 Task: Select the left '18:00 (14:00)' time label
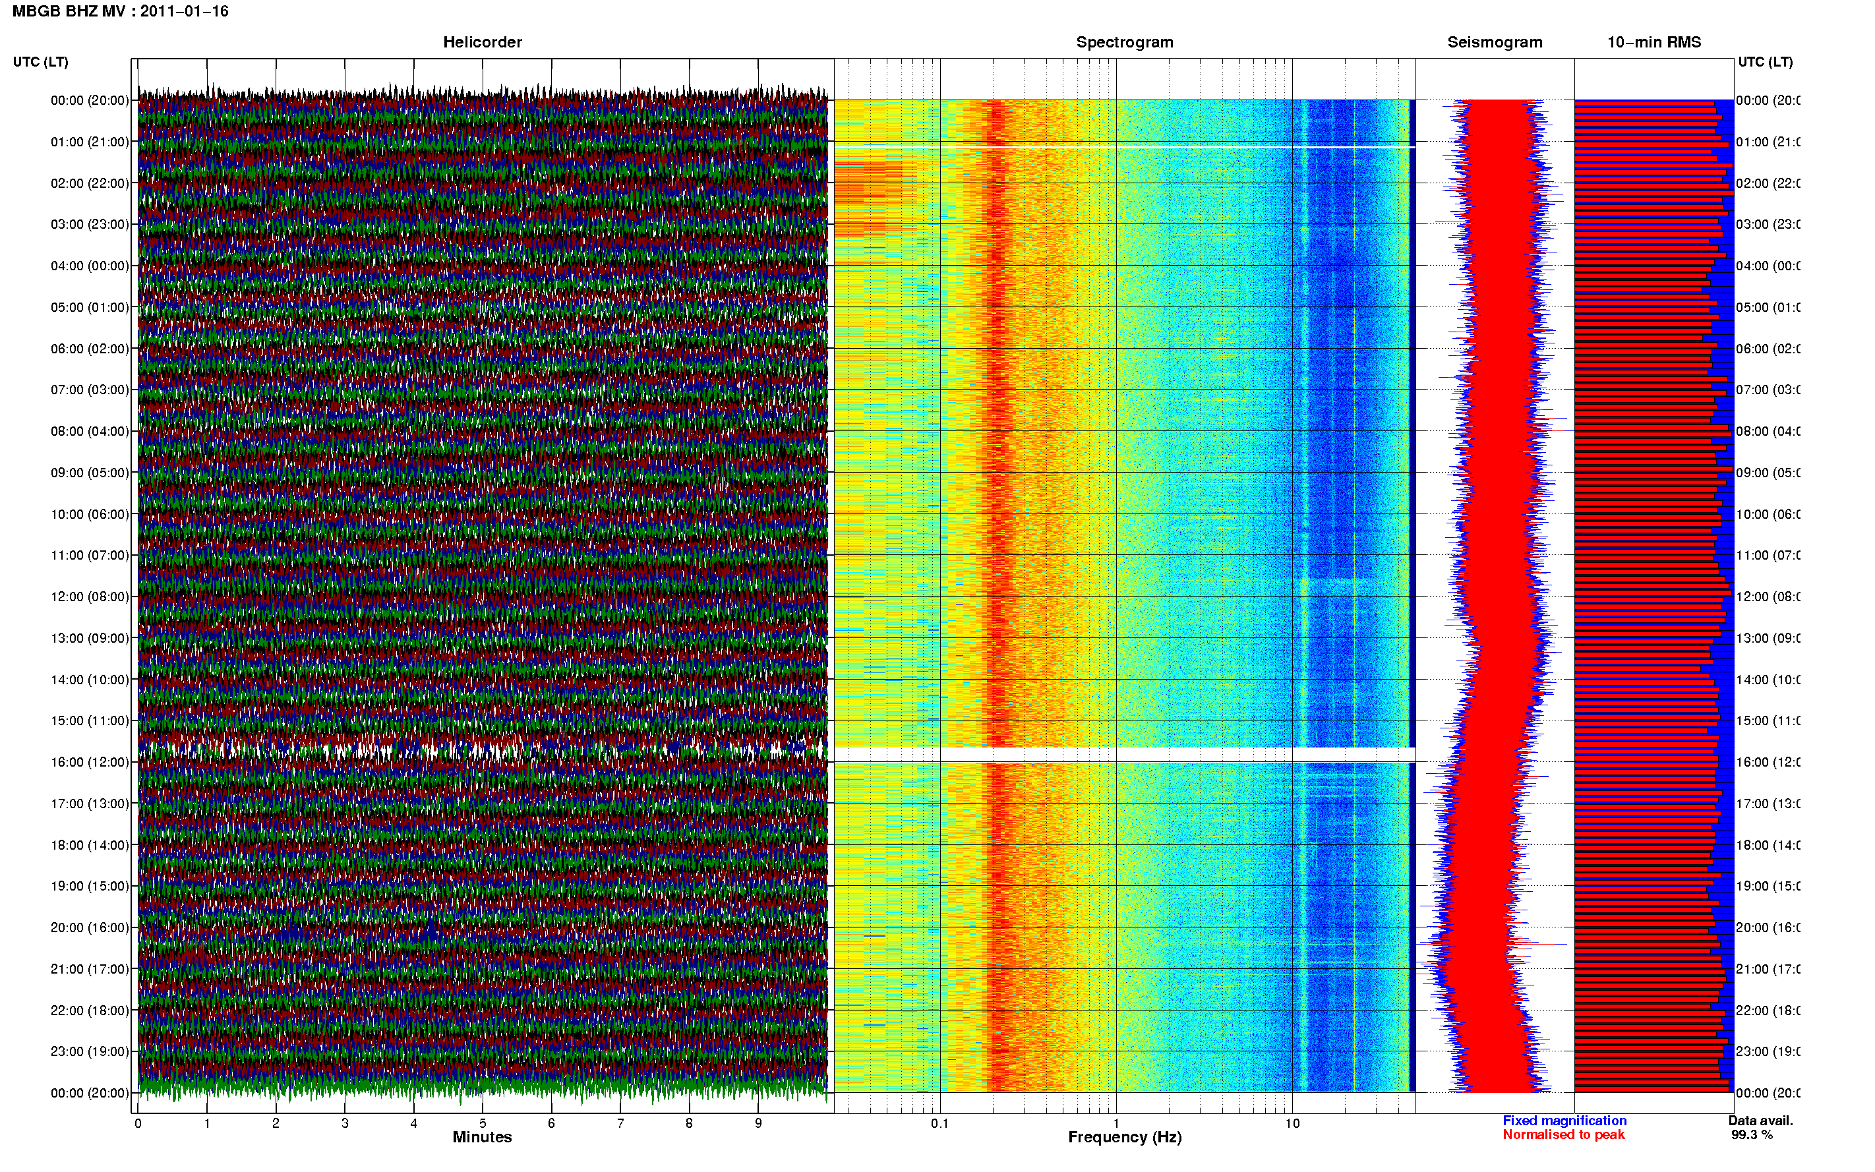tap(90, 845)
